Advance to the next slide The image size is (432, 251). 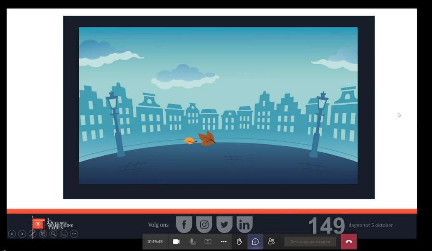[x=22, y=234]
